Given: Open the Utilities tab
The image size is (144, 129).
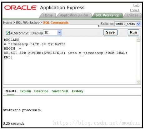Looking at the screenshot, I should 132,15.
